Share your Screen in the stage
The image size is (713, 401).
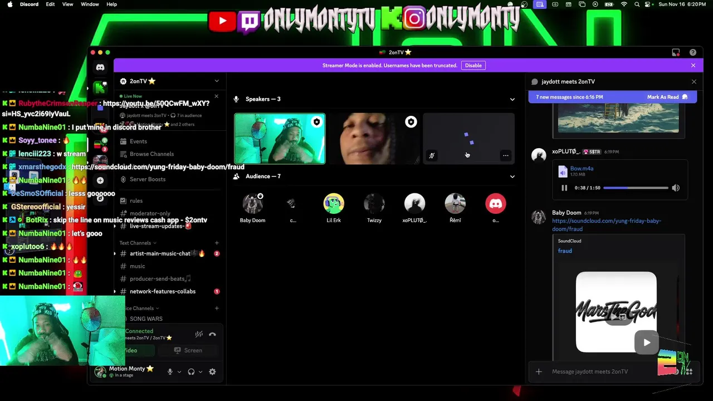click(x=188, y=350)
